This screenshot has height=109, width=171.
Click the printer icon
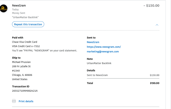(x=14, y=101)
